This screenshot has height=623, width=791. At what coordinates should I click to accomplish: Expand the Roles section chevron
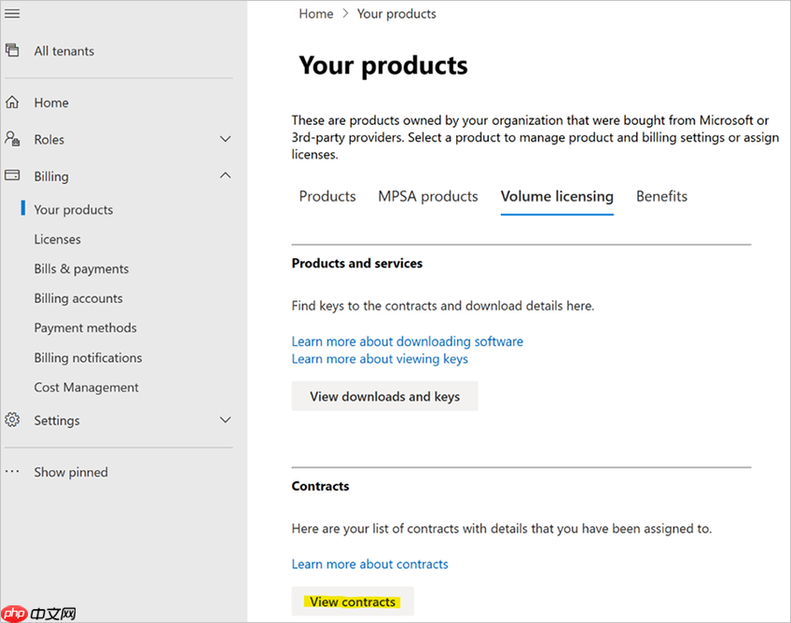pyautogui.click(x=226, y=139)
